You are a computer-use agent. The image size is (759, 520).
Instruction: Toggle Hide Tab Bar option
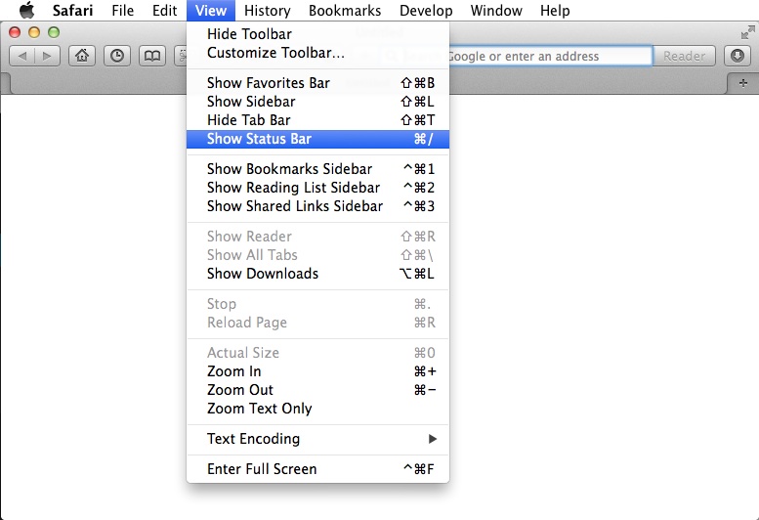(248, 120)
